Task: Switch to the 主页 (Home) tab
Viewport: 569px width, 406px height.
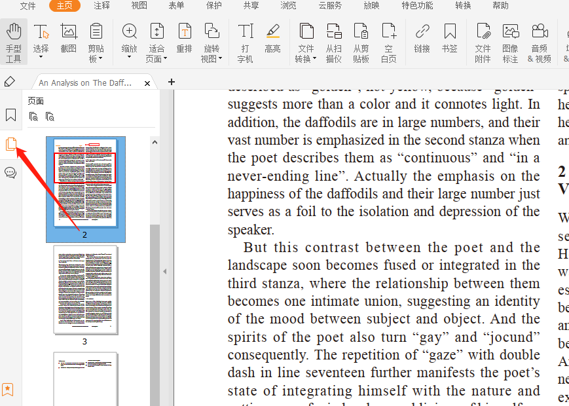Action: coord(65,6)
